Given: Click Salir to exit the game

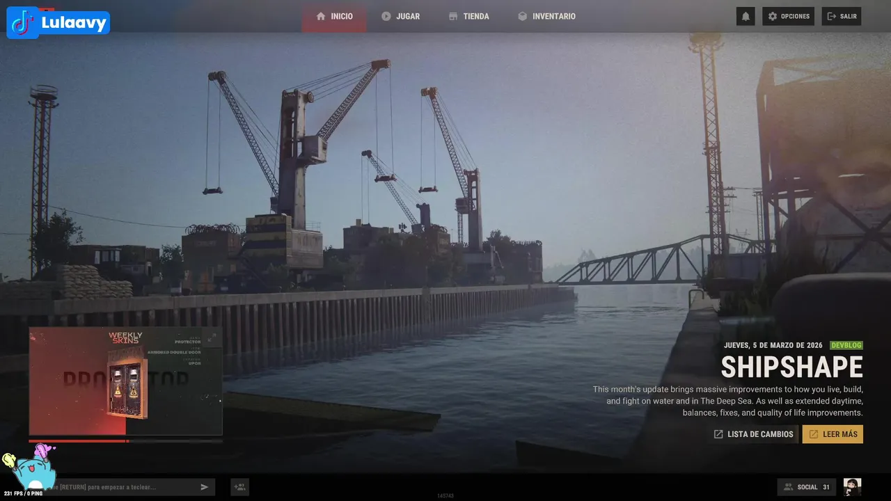Looking at the screenshot, I should (x=842, y=16).
